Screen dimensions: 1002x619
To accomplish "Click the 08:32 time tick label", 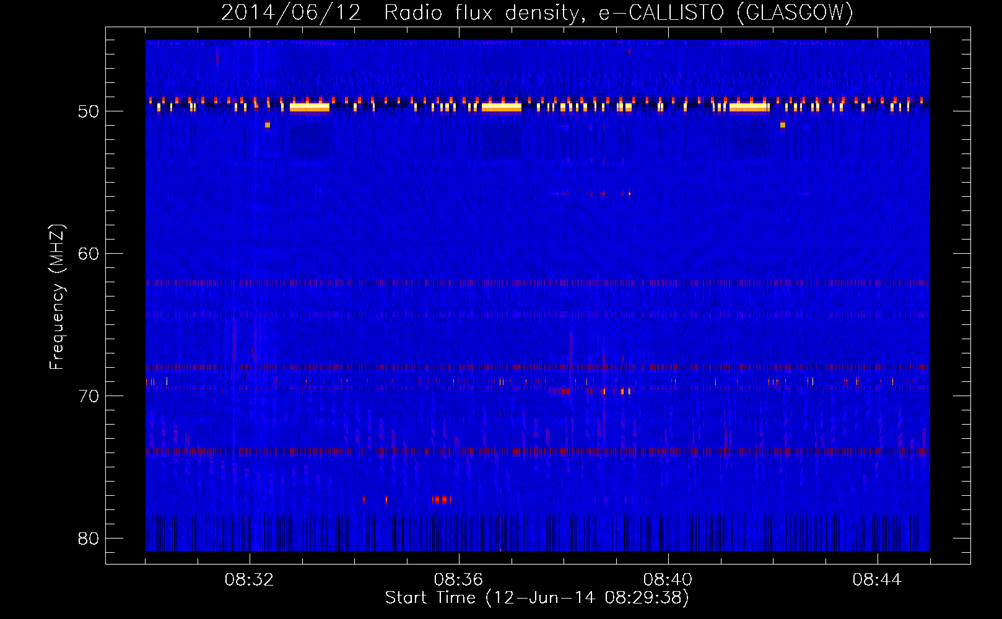I will pos(250,580).
